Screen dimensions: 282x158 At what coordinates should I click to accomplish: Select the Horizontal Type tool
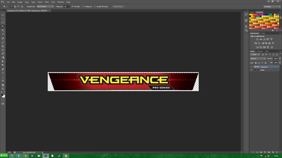coord(3,73)
